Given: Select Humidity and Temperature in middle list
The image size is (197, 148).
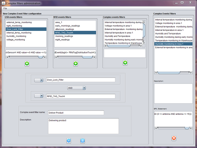Looking at the screenshot, I should point(123,36).
